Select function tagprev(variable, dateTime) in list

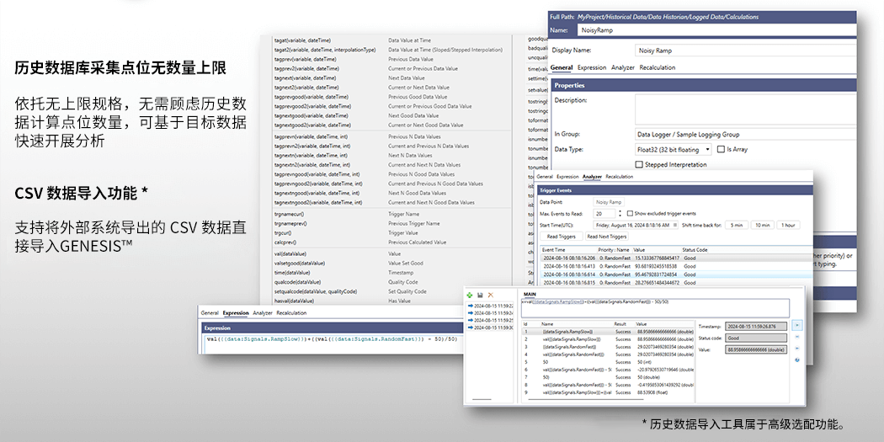coord(306,59)
